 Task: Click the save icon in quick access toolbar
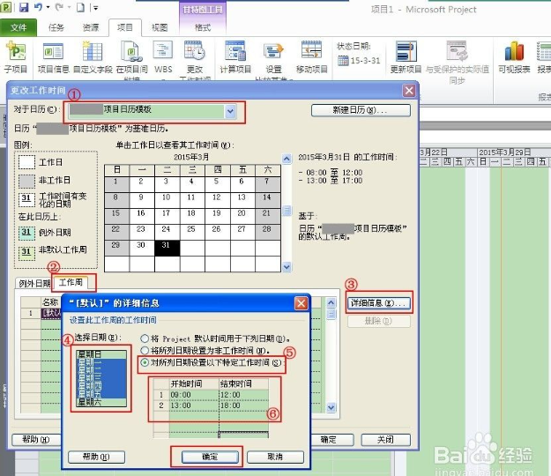point(24,8)
